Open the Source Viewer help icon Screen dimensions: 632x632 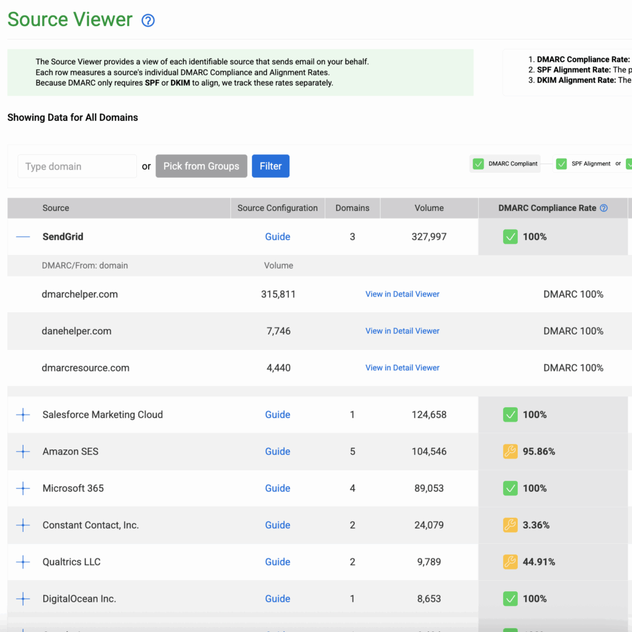148,20
